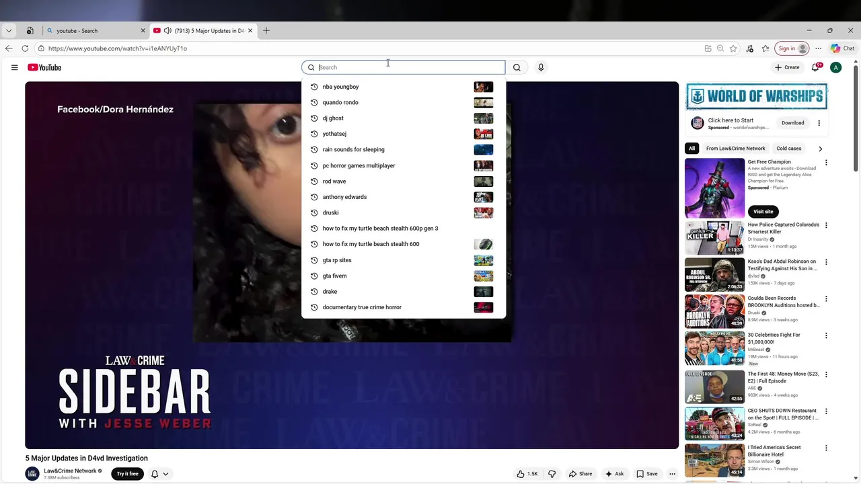Open 'I Tried America's Secret Billionaire Hotel' thumbnail
Screen dimensions: 861x484
tap(714, 460)
